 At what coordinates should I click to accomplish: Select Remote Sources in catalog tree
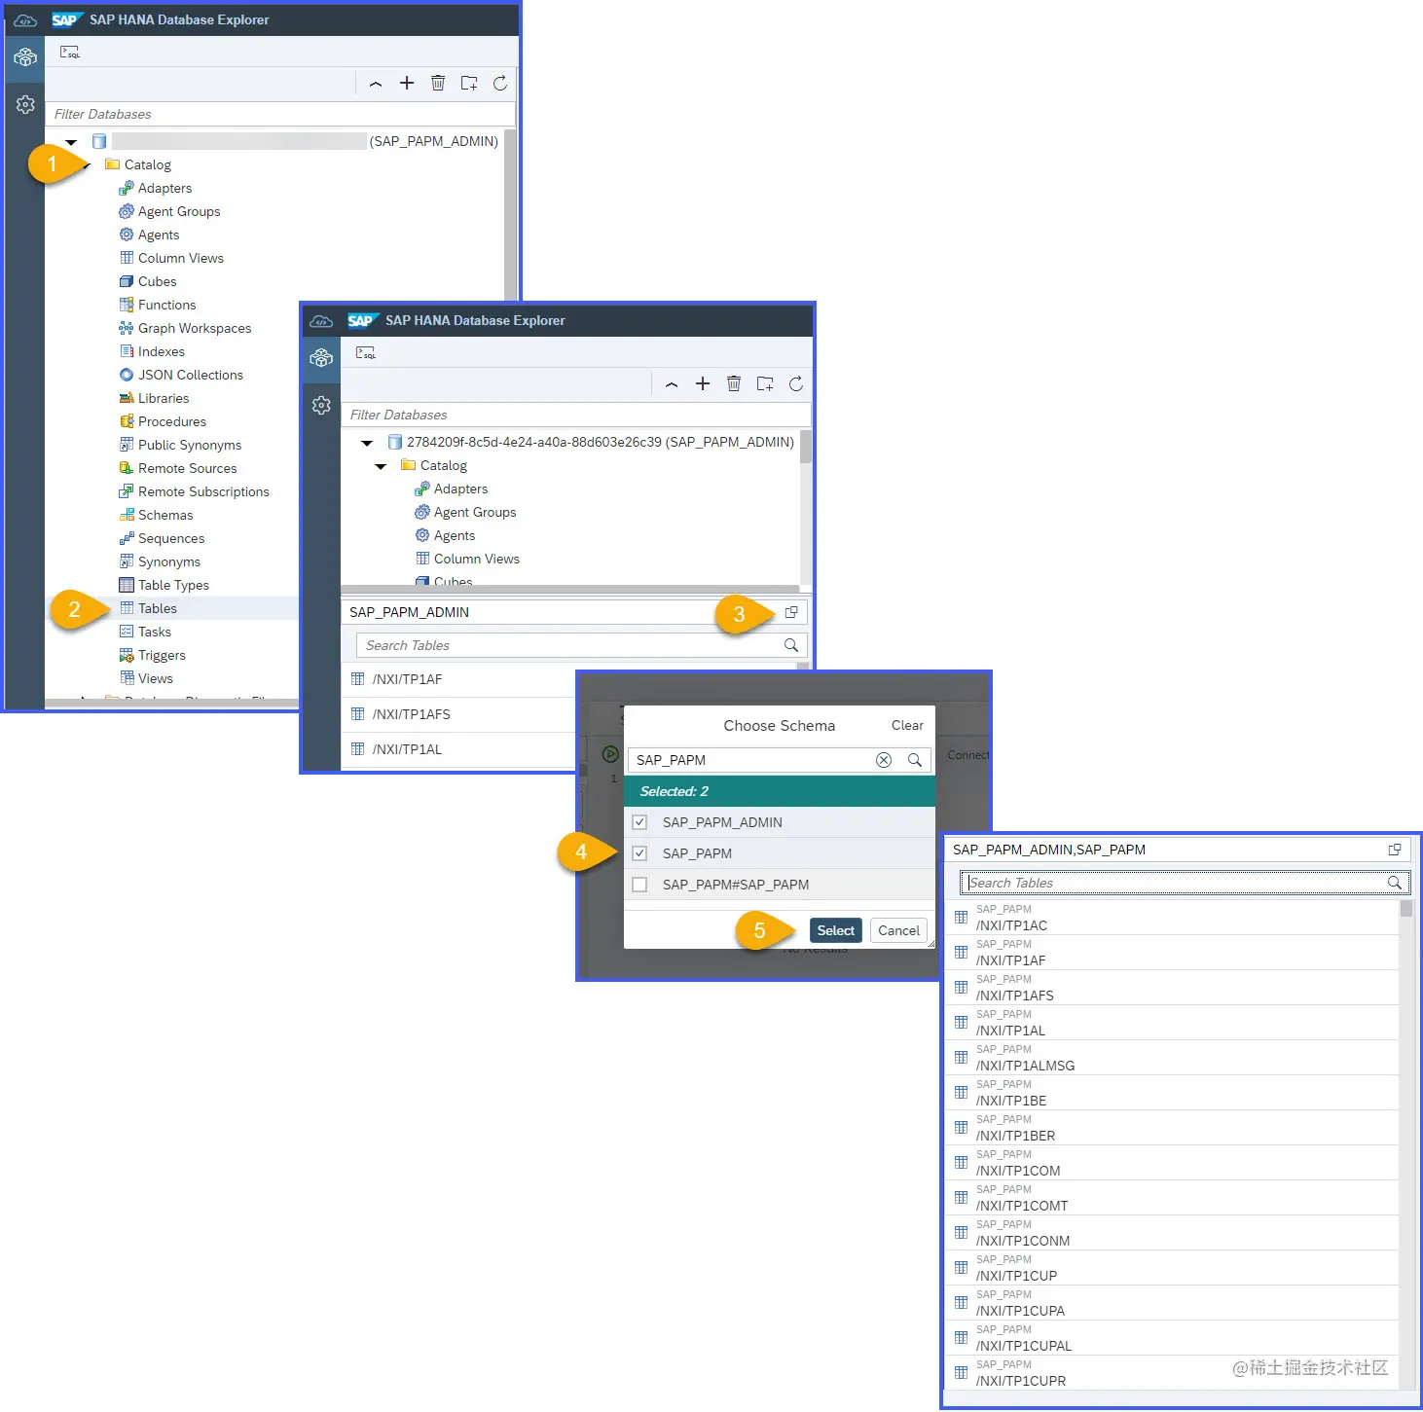tap(187, 468)
